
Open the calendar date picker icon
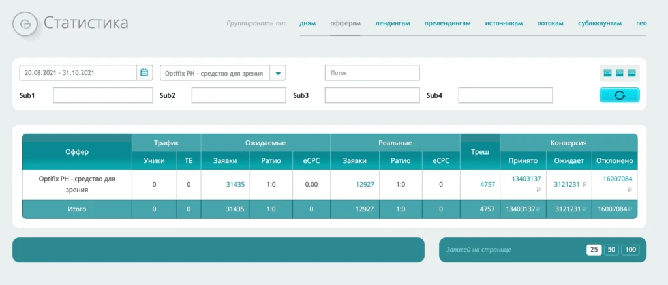coord(144,73)
